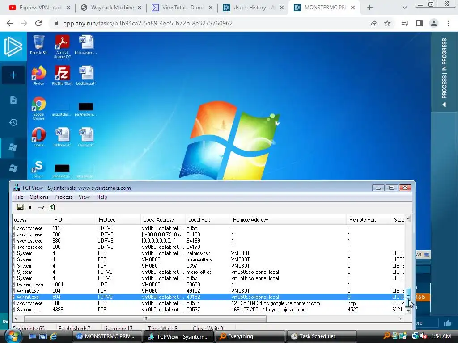Click the googleusercontent.com remote address cell
The width and height of the screenshot is (458, 343).
[276, 303]
